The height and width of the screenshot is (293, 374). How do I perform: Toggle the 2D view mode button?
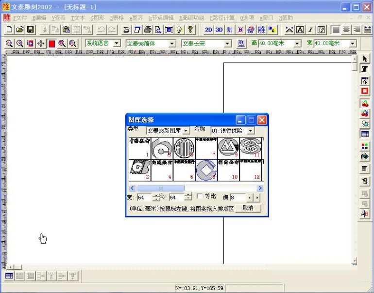[208, 30]
